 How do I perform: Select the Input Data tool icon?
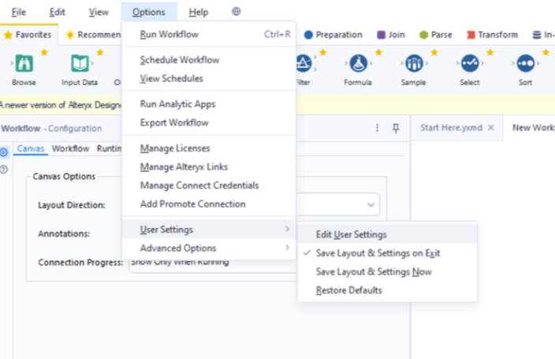coord(80,64)
